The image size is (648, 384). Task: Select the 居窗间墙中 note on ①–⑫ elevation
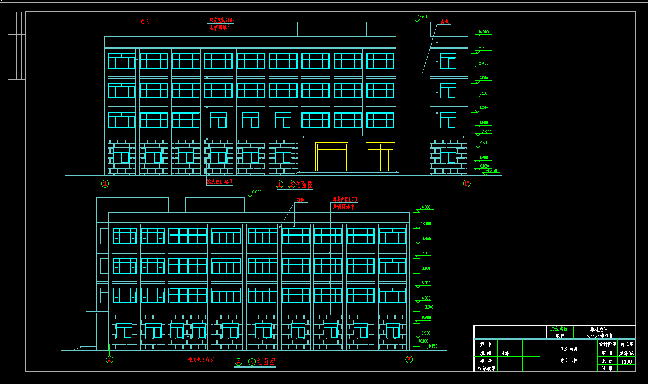click(x=220, y=28)
